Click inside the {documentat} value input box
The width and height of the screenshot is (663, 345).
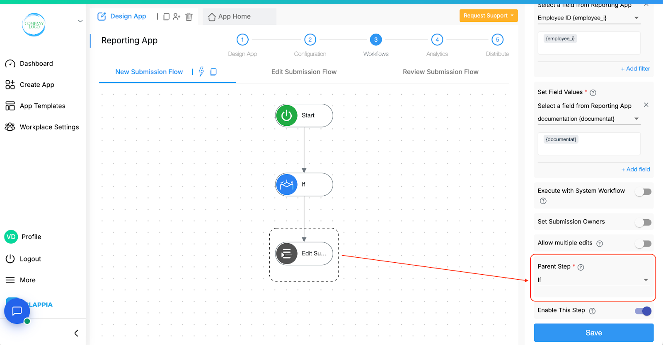tap(589, 144)
